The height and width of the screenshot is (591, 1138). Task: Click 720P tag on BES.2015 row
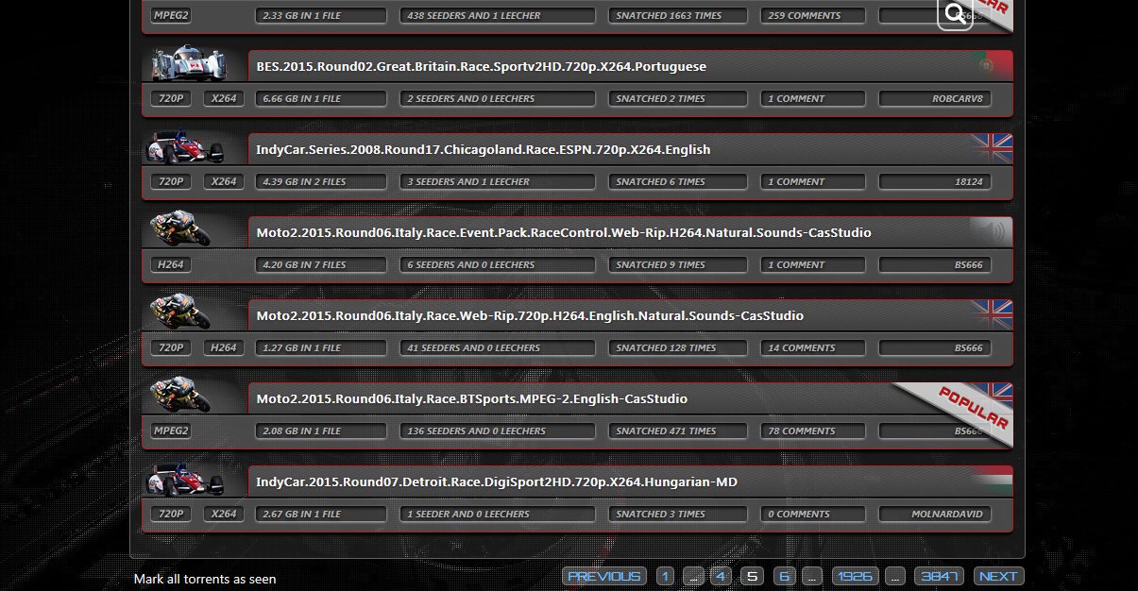(x=171, y=98)
